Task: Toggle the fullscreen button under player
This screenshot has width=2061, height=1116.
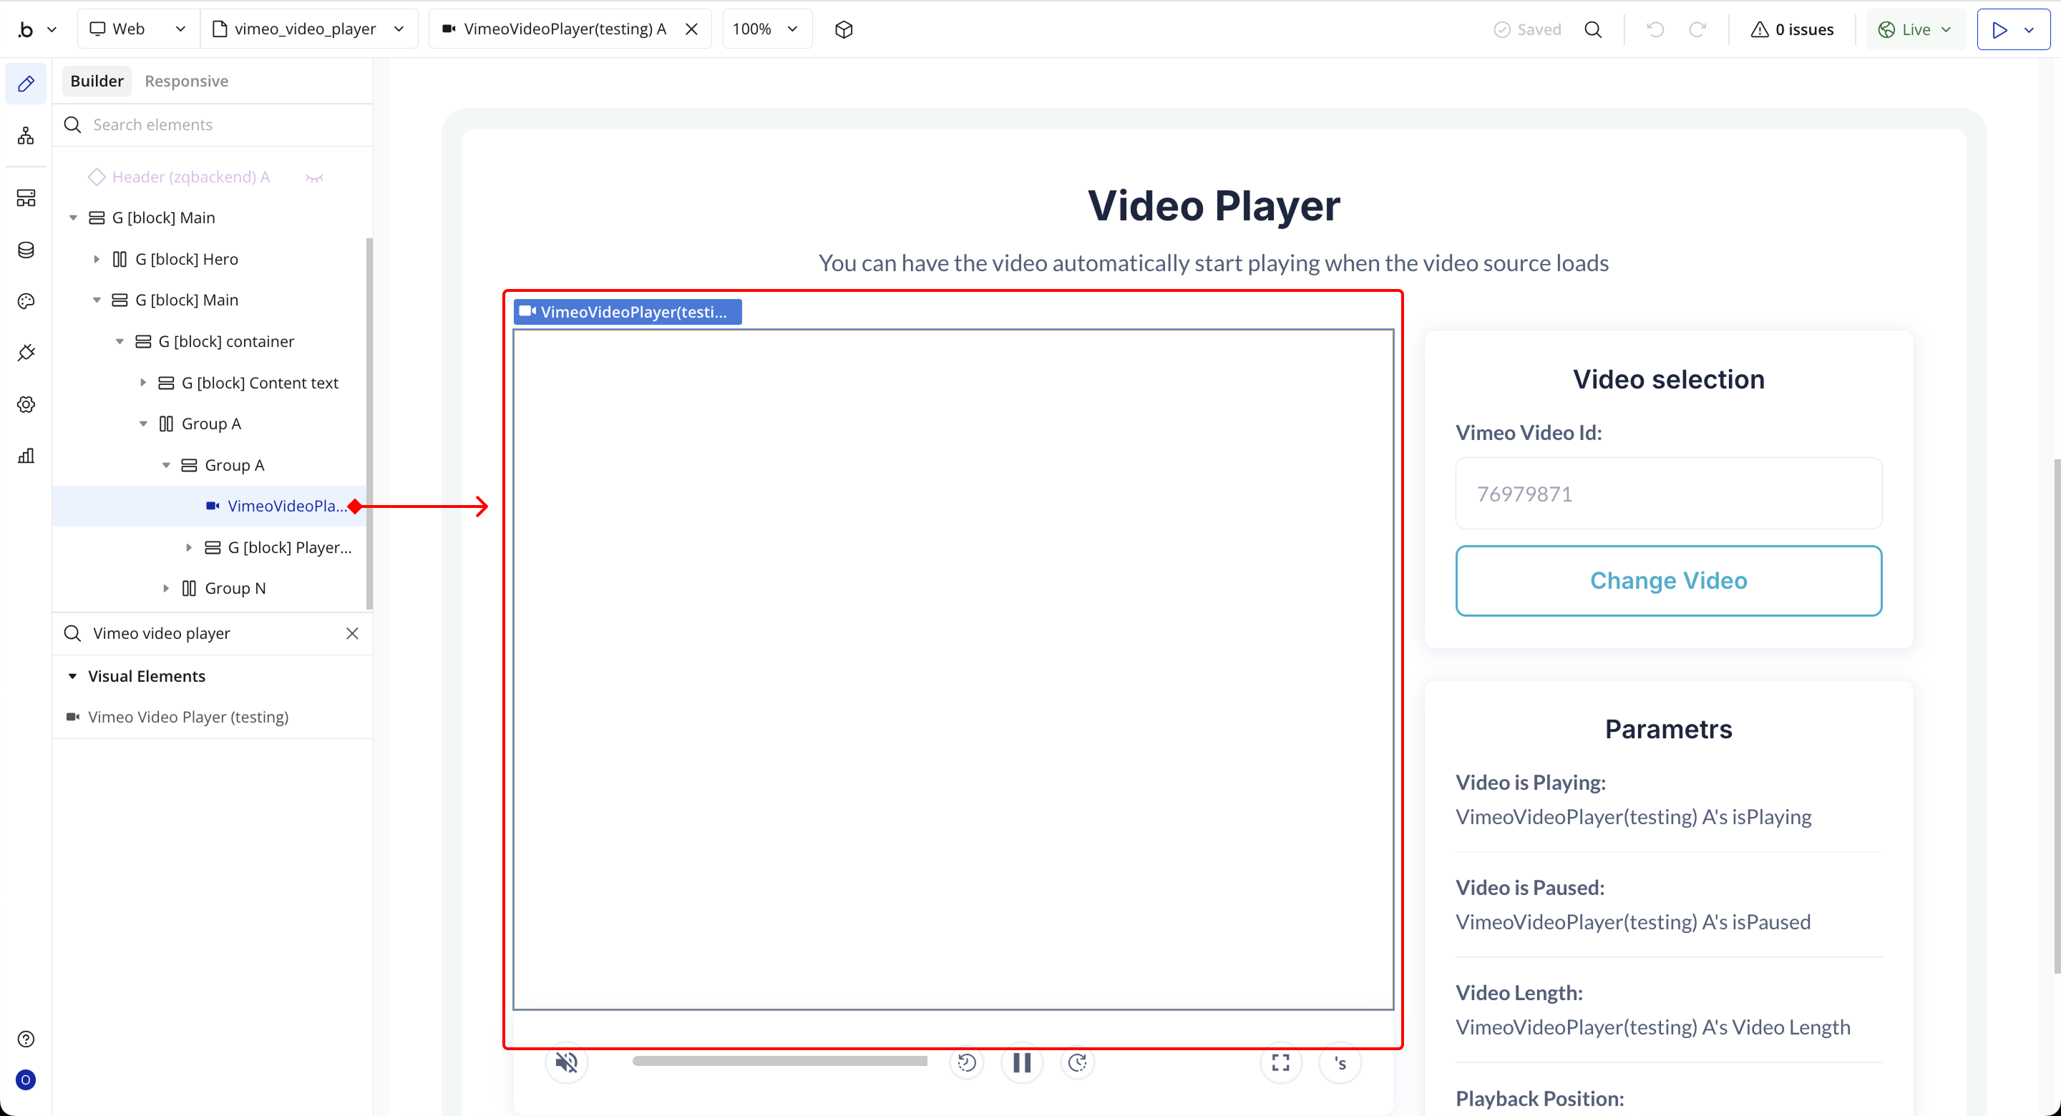Action: tap(1280, 1062)
